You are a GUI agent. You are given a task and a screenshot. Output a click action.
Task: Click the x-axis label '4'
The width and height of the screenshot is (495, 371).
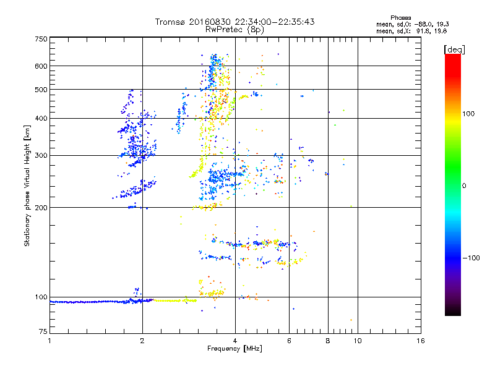coord(235,341)
